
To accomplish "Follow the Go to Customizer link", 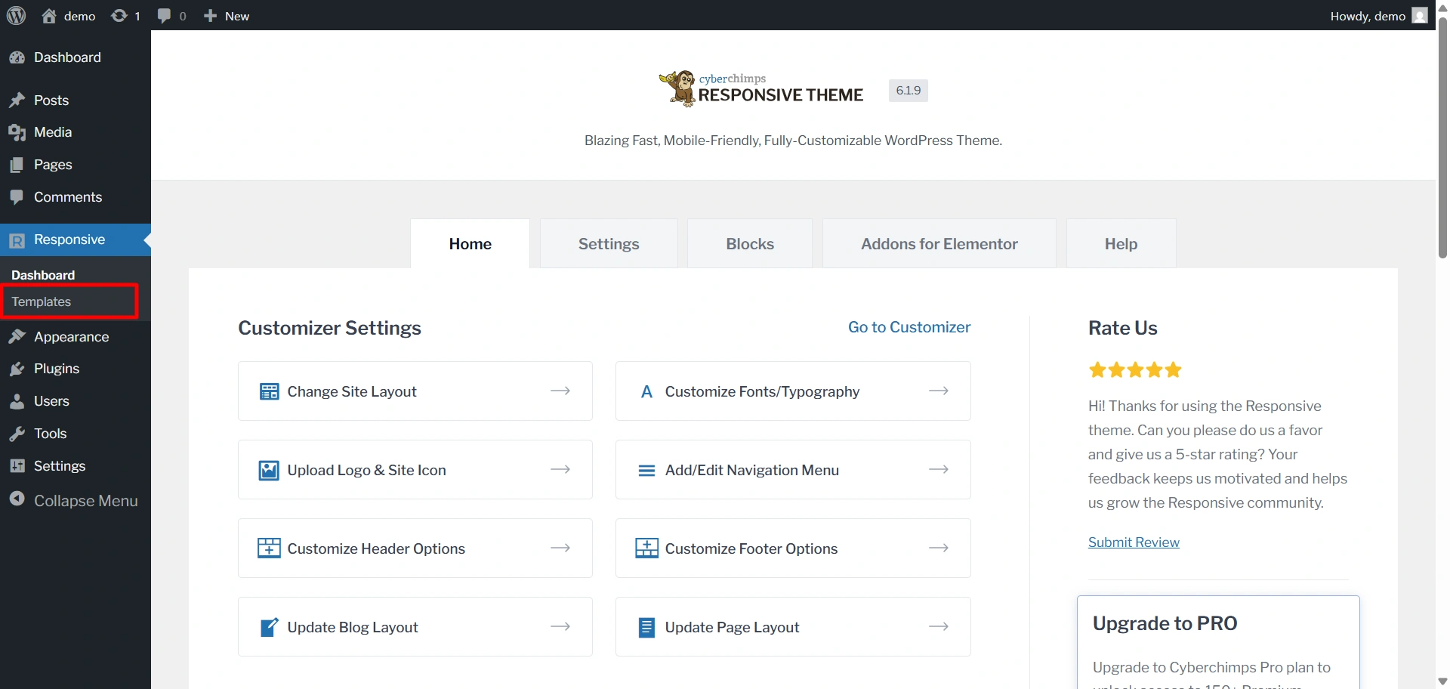I will coord(909,327).
